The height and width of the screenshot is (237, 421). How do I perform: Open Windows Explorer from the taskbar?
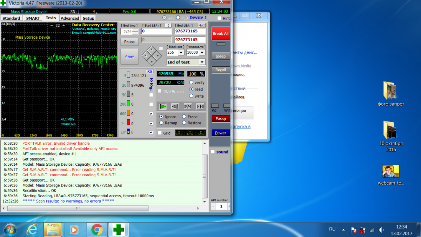click(x=53, y=230)
